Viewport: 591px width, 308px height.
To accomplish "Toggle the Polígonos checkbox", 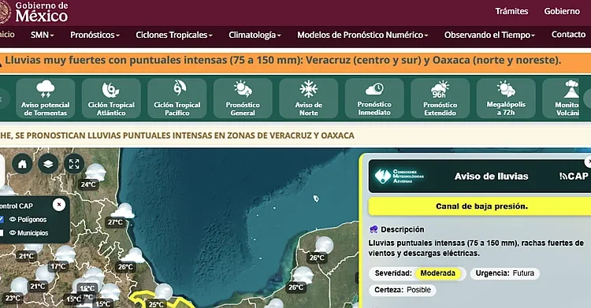I will click(x=2, y=220).
